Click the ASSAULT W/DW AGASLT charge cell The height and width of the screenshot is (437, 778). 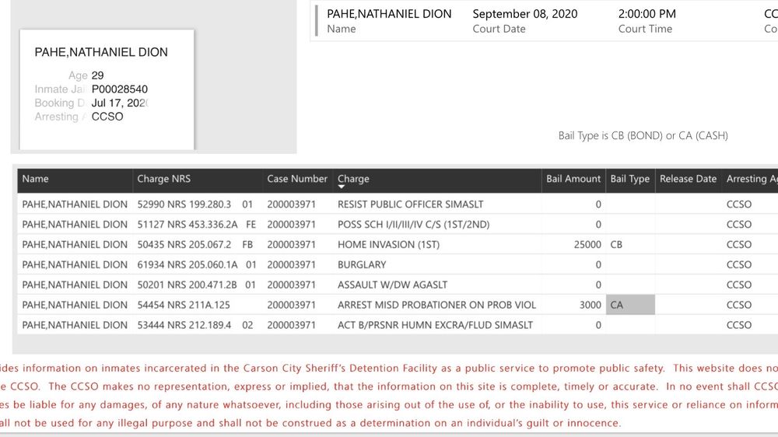392,285
